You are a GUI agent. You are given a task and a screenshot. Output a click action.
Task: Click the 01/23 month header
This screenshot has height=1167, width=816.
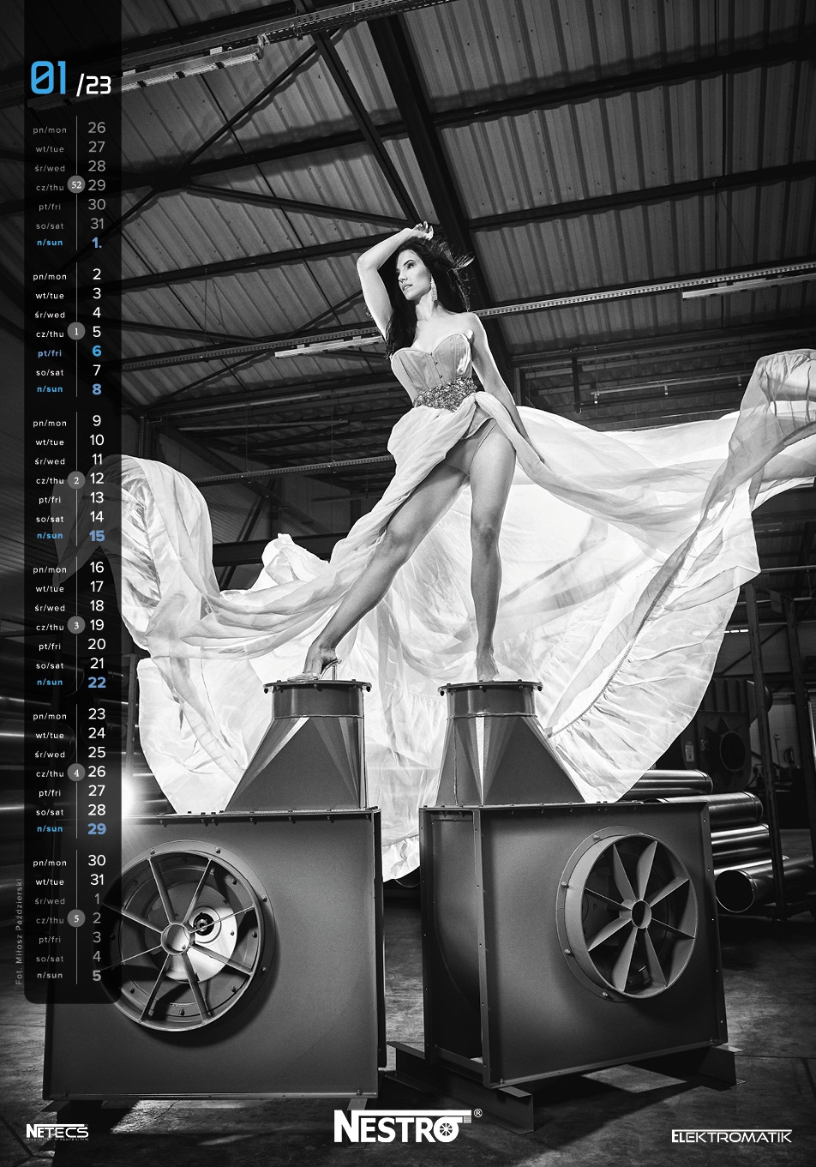point(70,80)
